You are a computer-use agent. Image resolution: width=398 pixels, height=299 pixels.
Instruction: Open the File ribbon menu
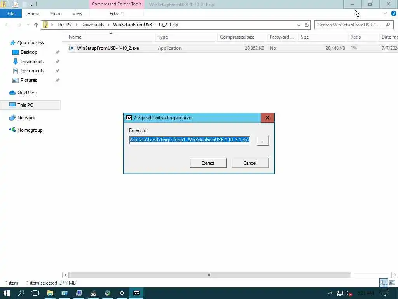[11, 14]
